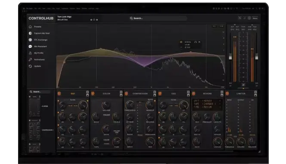Click the globe icon beside STL Exchange
The image size is (286, 164).
[30, 40]
